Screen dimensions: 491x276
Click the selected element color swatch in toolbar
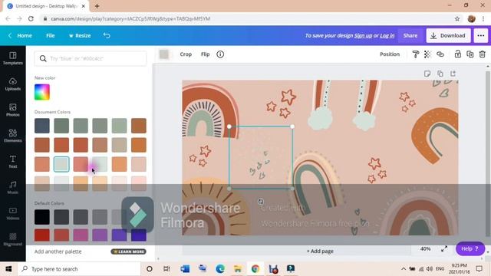click(x=163, y=54)
